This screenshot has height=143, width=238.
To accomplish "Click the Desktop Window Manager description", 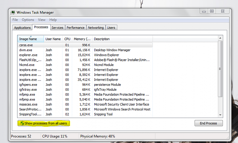I will [x=112, y=50].
